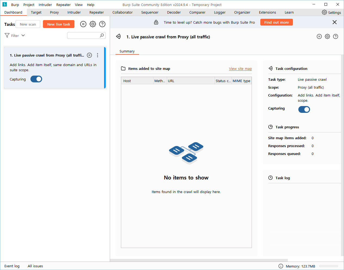Click the horizontal scrollbar below summary
The image size is (344, 270).
click(x=199, y=260)
